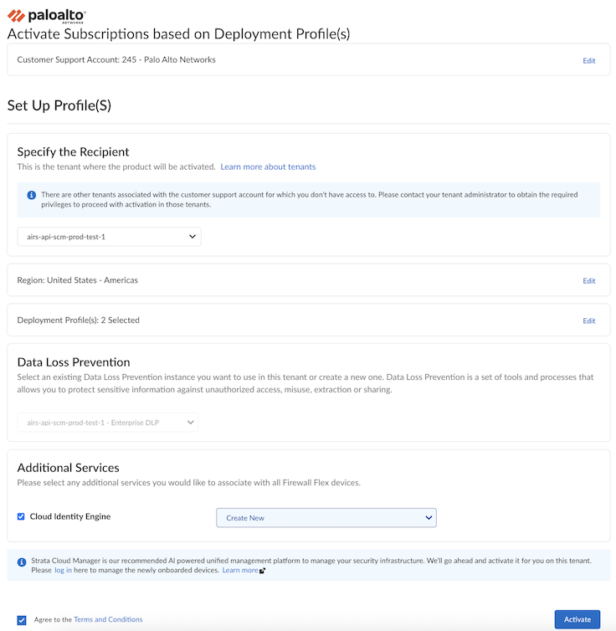Image resolution: width=616 pixels, height=631 pixels.
Task: Click the Strata Cloud Manager info icon
Action: (22, 561)
